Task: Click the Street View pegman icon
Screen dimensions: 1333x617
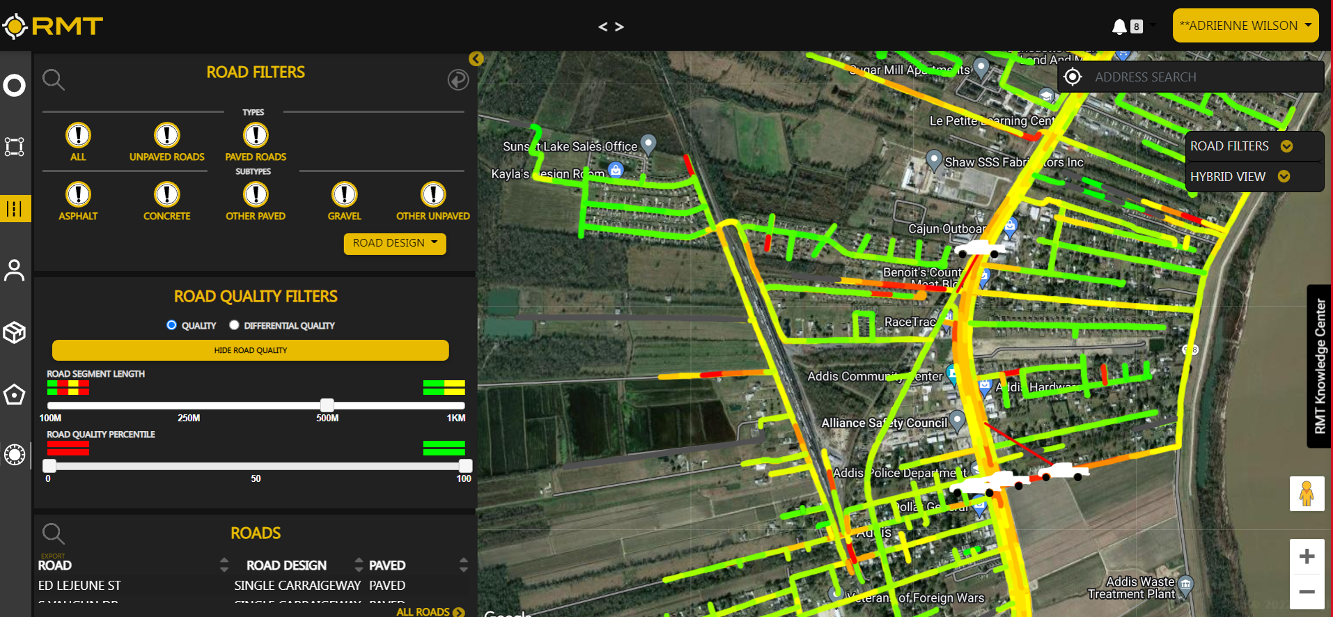Action: (x=1307, y=494)
